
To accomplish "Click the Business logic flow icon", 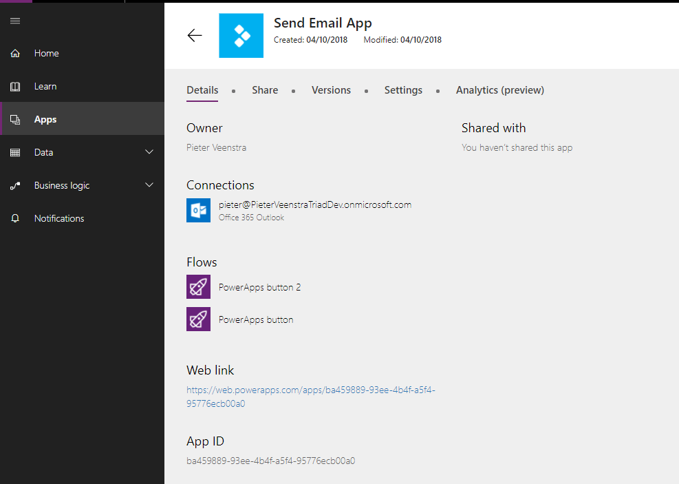I will (x=15, y=185).
